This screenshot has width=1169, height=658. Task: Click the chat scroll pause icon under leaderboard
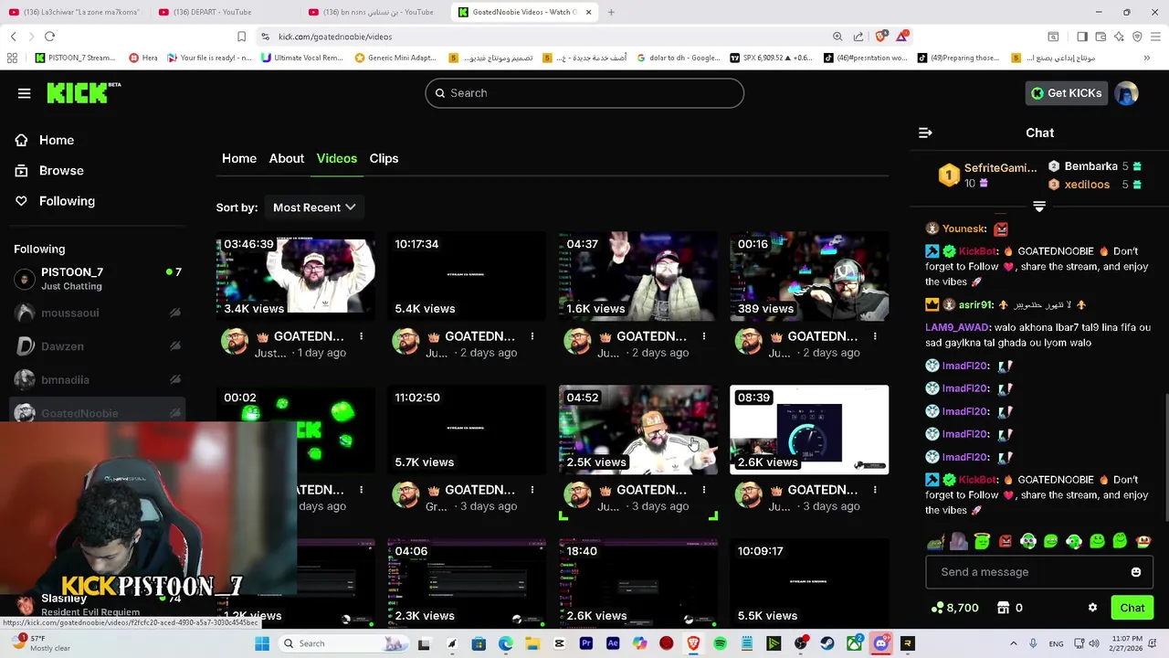click(1039, 207)
